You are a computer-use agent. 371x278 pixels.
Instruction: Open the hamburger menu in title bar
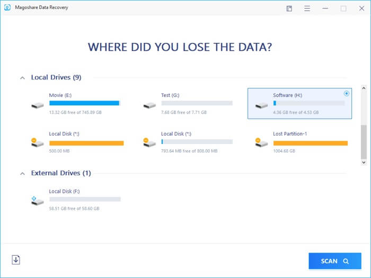(x=307, y=9)
